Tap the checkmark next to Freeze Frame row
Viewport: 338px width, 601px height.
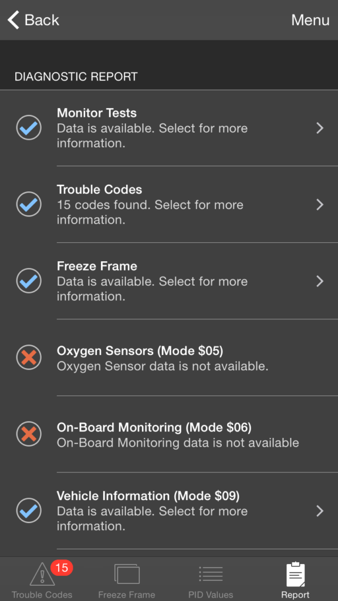[x=28, y=281]
